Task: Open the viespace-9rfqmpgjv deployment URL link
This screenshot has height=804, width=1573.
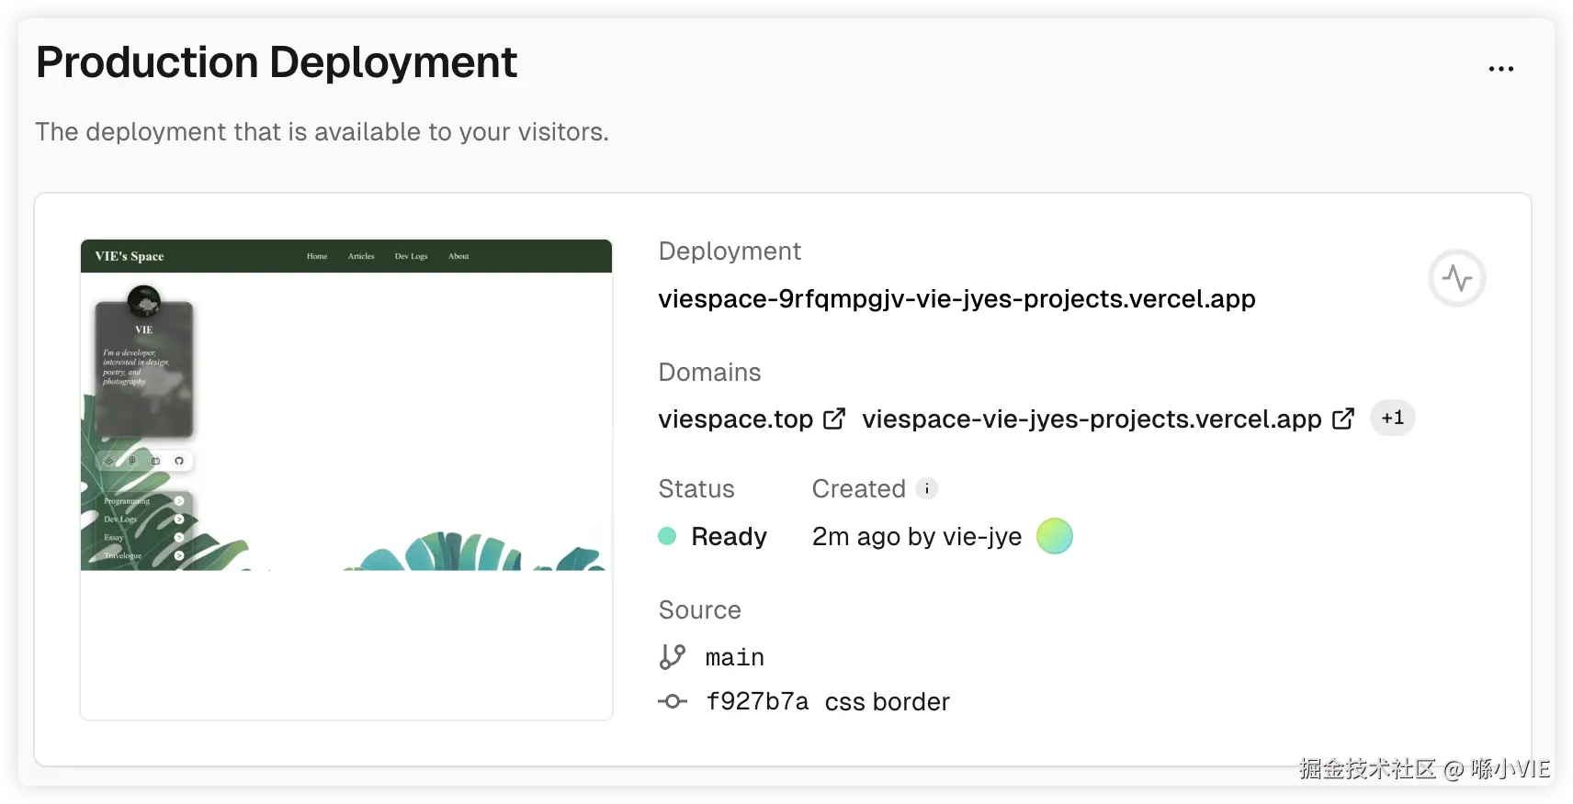Action: coord(956,299)
